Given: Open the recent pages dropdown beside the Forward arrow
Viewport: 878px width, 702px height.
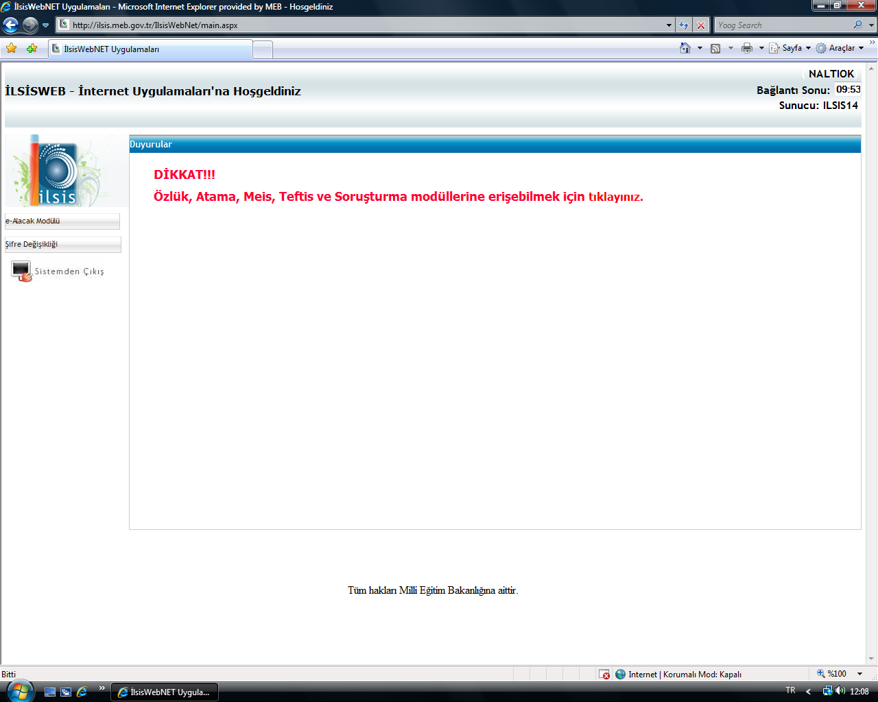Looking at the screenshot, I should (45, 25).
